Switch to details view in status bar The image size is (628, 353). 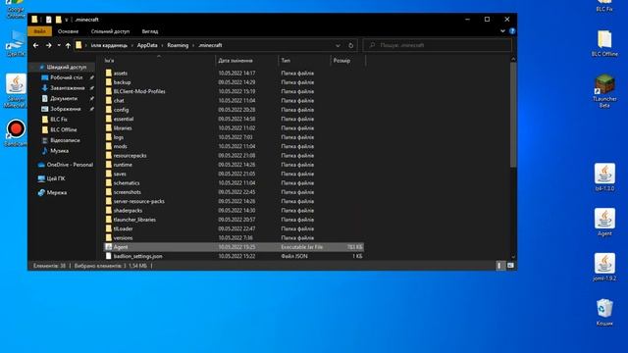click(500, 266)
